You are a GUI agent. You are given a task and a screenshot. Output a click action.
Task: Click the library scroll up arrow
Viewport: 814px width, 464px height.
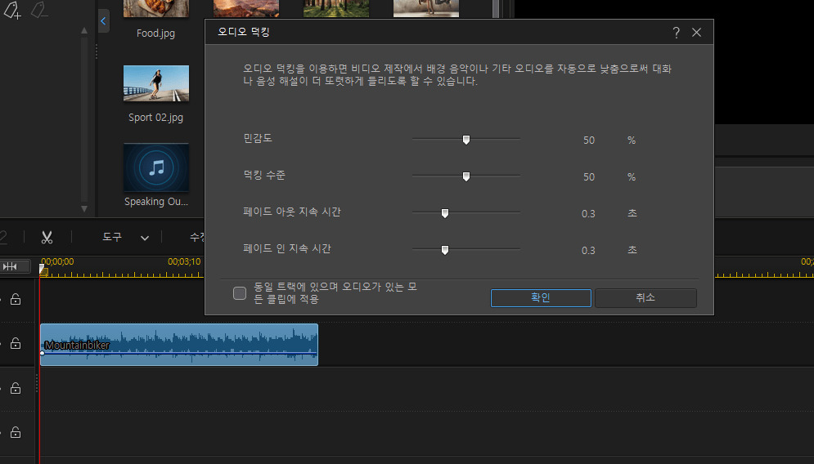84,31
